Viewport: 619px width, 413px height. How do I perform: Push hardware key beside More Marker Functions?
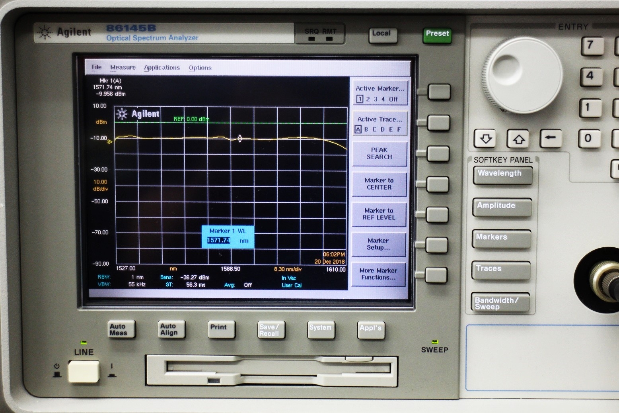(x=436, y=276)
